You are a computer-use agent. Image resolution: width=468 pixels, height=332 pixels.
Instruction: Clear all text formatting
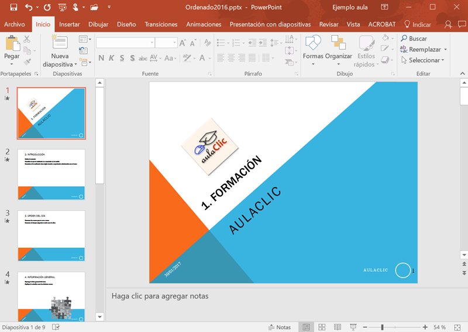pyautogui.click(x=208, y=43)
